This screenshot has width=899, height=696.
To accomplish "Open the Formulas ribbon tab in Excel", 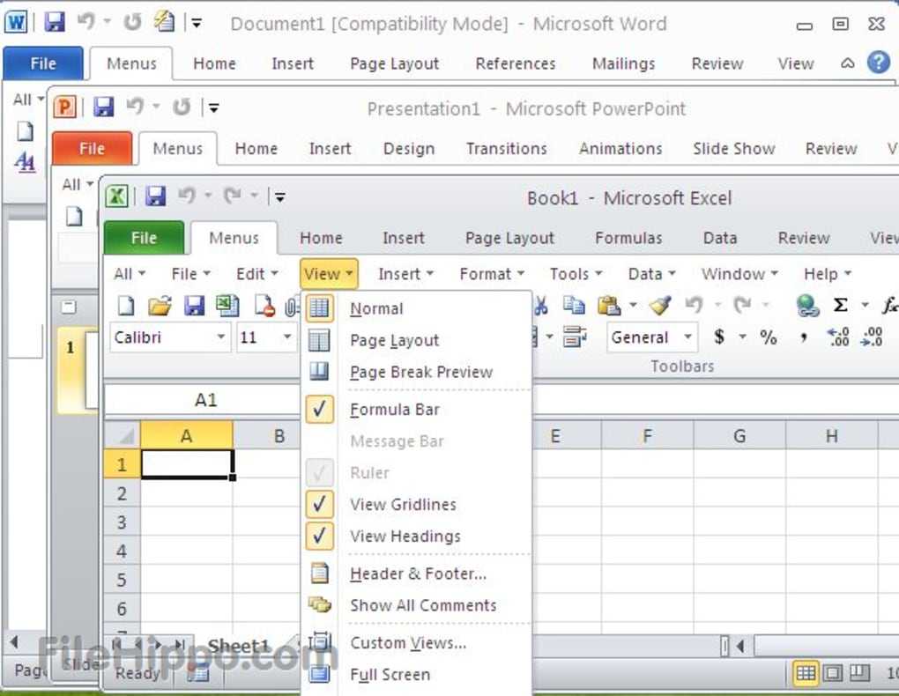I will pyautogui.click(x=628, y=238).
